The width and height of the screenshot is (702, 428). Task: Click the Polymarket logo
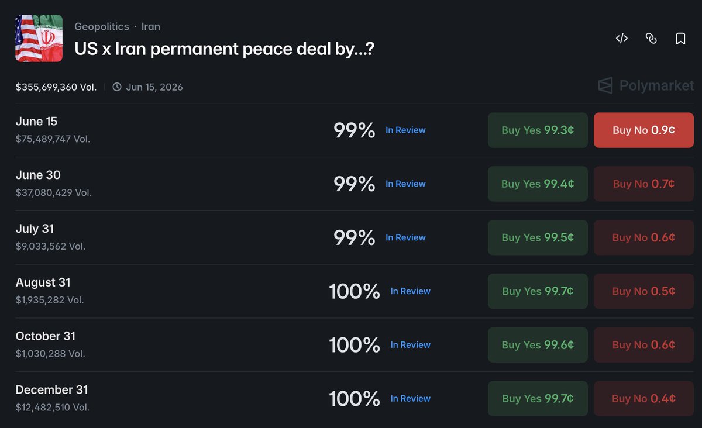[x=646, y=85]
